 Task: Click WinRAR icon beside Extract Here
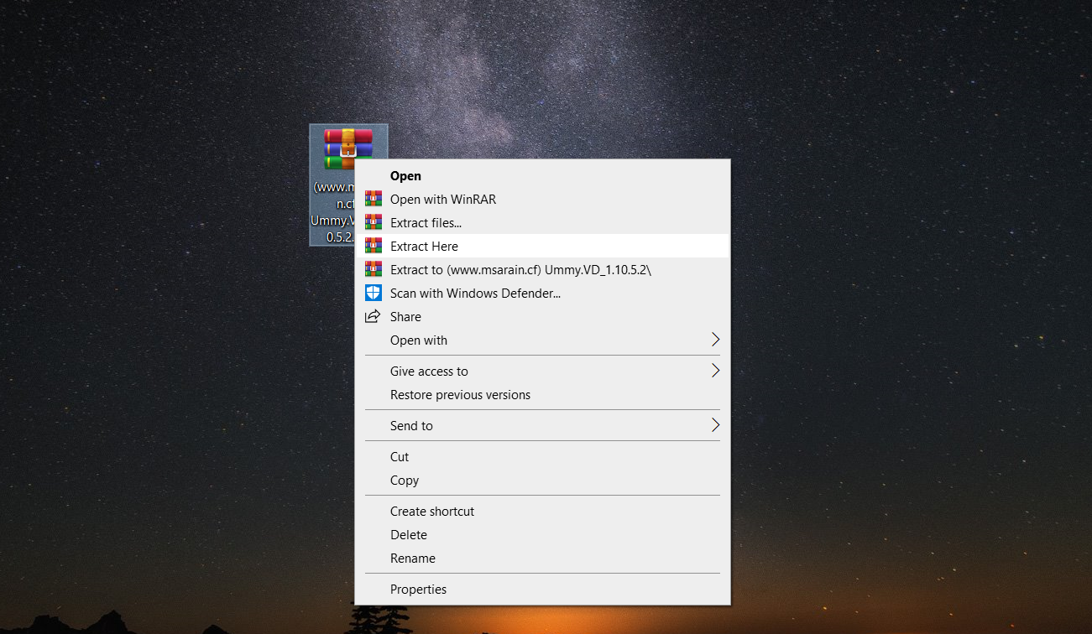point(374,246)
